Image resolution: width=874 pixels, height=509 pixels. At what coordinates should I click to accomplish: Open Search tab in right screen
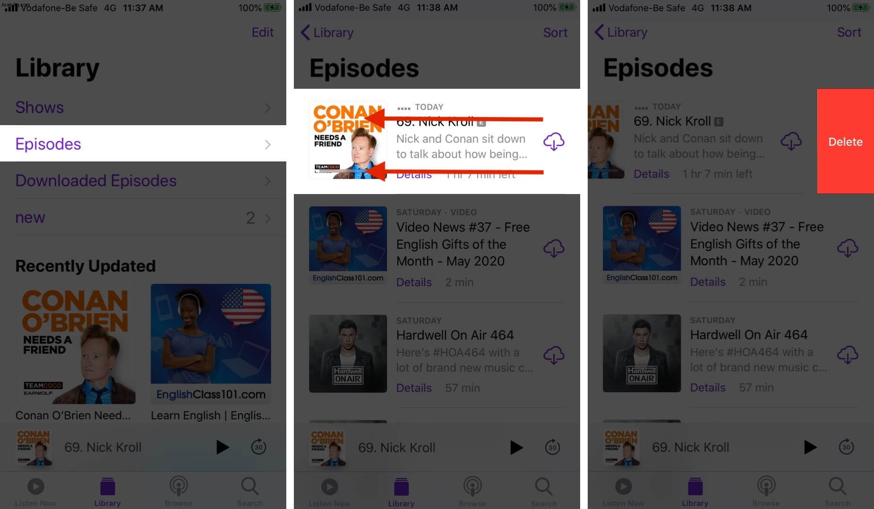[838, 492]
